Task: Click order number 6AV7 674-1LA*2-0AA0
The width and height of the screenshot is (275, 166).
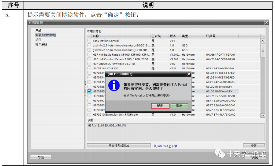Action: (x=221, y=110)
